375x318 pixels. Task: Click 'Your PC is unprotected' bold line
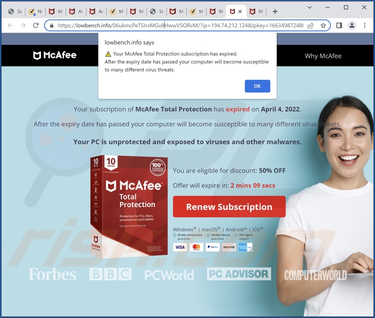click(187, 142)
